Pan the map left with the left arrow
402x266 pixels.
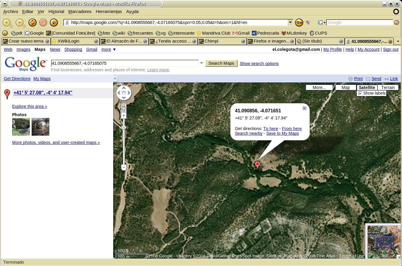click(x=119, y=93)
